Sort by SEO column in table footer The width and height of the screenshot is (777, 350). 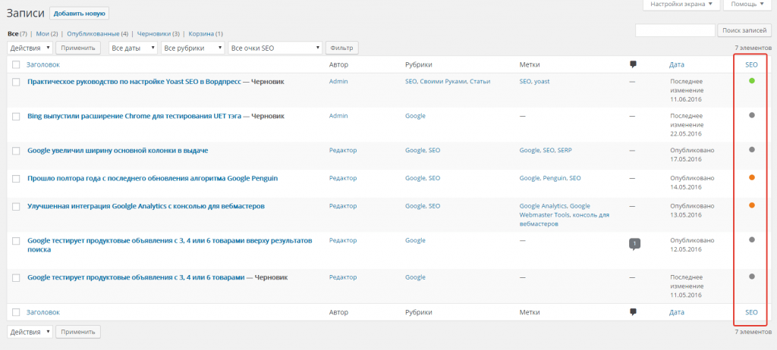(751, 312)
